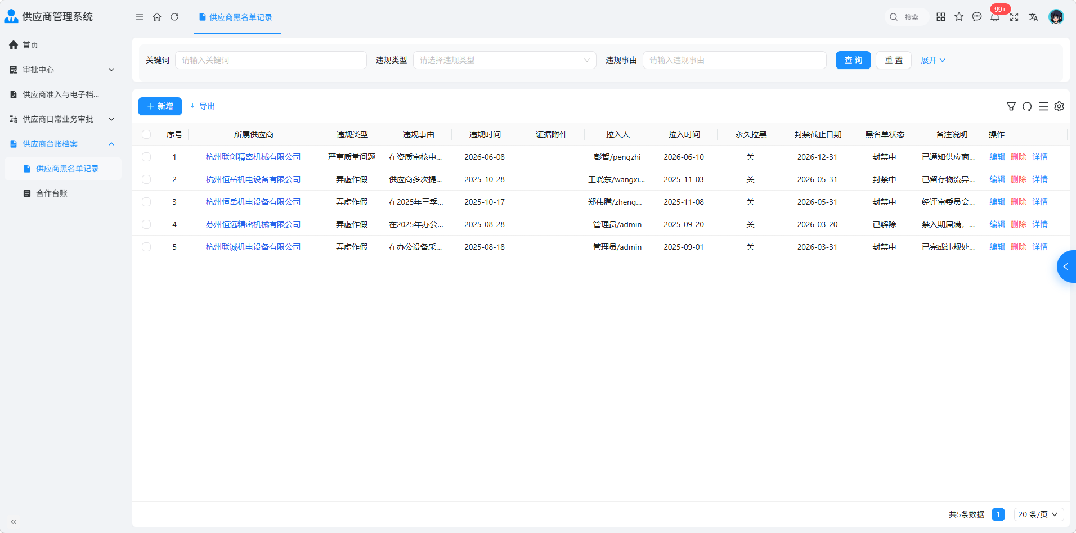Click the 重置 reset button
This screenshot has width=1076, height=533.
[x=894, y=60]
